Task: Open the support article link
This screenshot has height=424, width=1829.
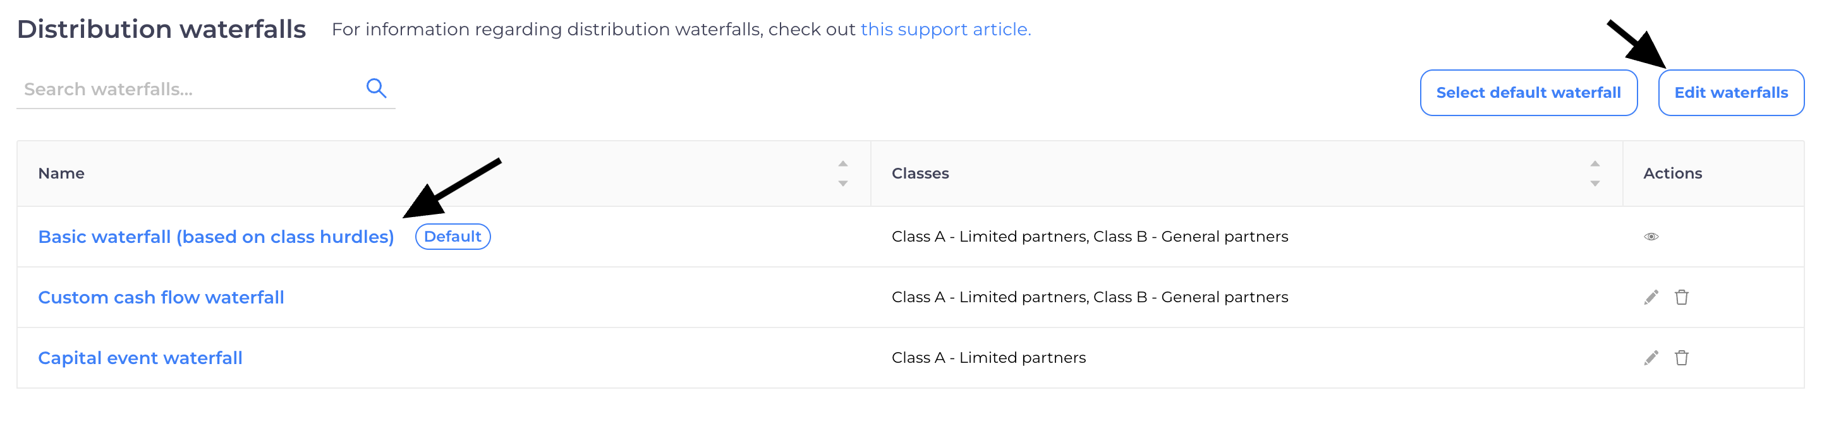Action: [x=945, y=30]
